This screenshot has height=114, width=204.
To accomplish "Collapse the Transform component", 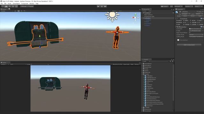I will pyautogui.click(x=176, y=19).
